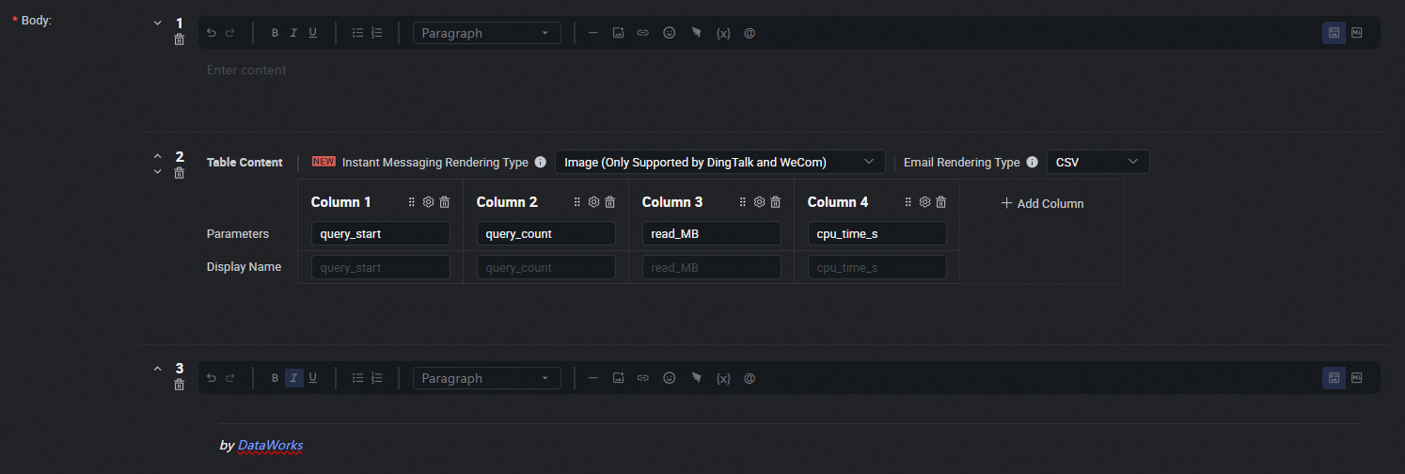Insert a variable {x} in block 1 editor
This screenshot has width=1405, height=474.
(x=723, y=33)
